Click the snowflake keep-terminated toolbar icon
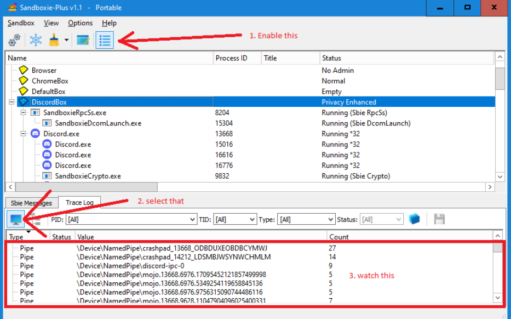 pos(36,40)
